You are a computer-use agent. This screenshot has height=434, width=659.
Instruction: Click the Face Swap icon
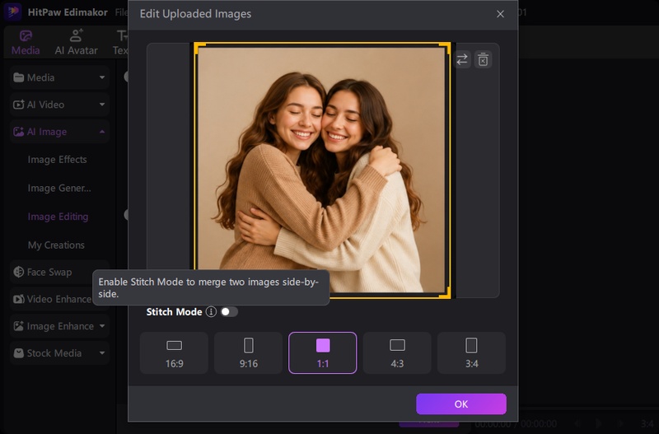click(18, 273)
